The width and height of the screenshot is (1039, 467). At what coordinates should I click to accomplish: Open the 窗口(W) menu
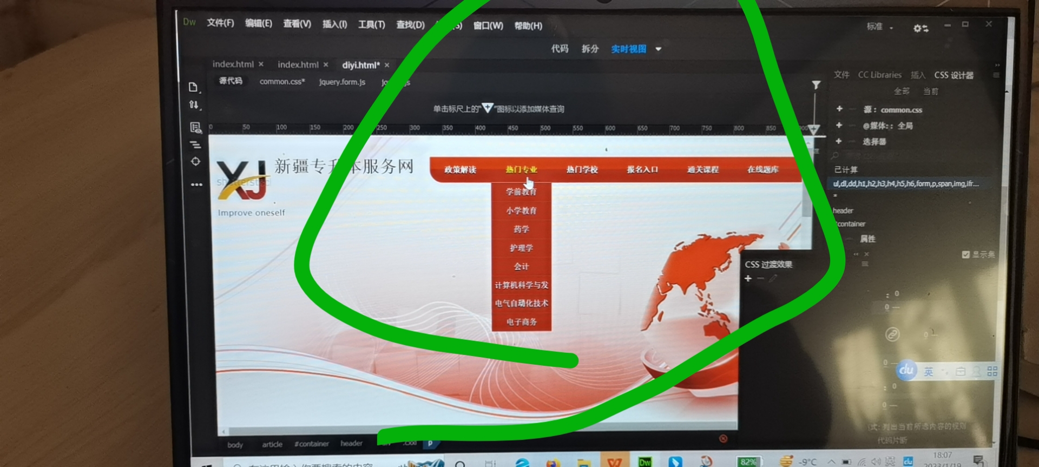pyautogui.click(x=488, y=25)
